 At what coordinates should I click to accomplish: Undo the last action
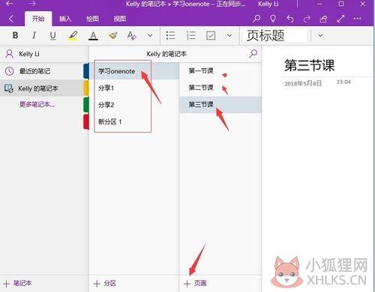click(x=290, y=19)
